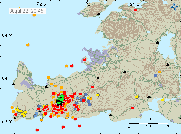The width and height of the screenshot is (181, 134).
Task: Click the km scale bar
Action: click(148, 123)
